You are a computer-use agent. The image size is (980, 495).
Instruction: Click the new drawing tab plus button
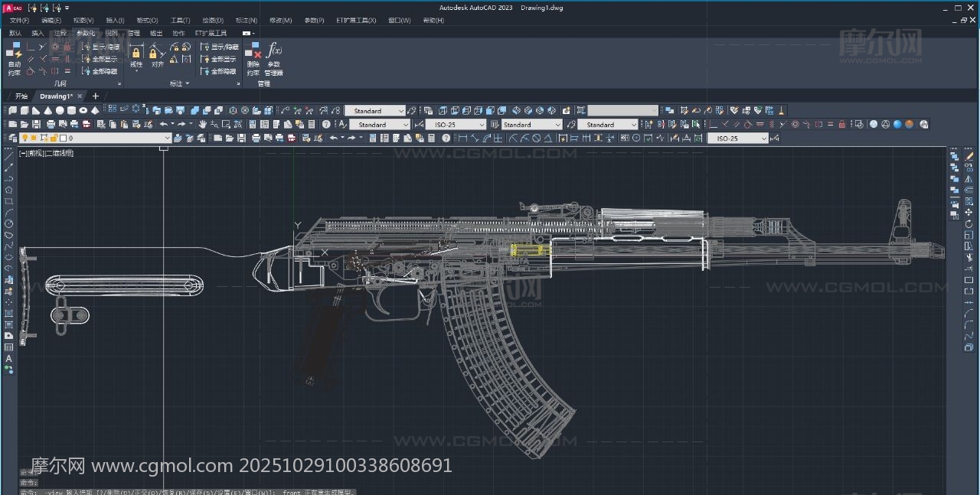[96, 96]
